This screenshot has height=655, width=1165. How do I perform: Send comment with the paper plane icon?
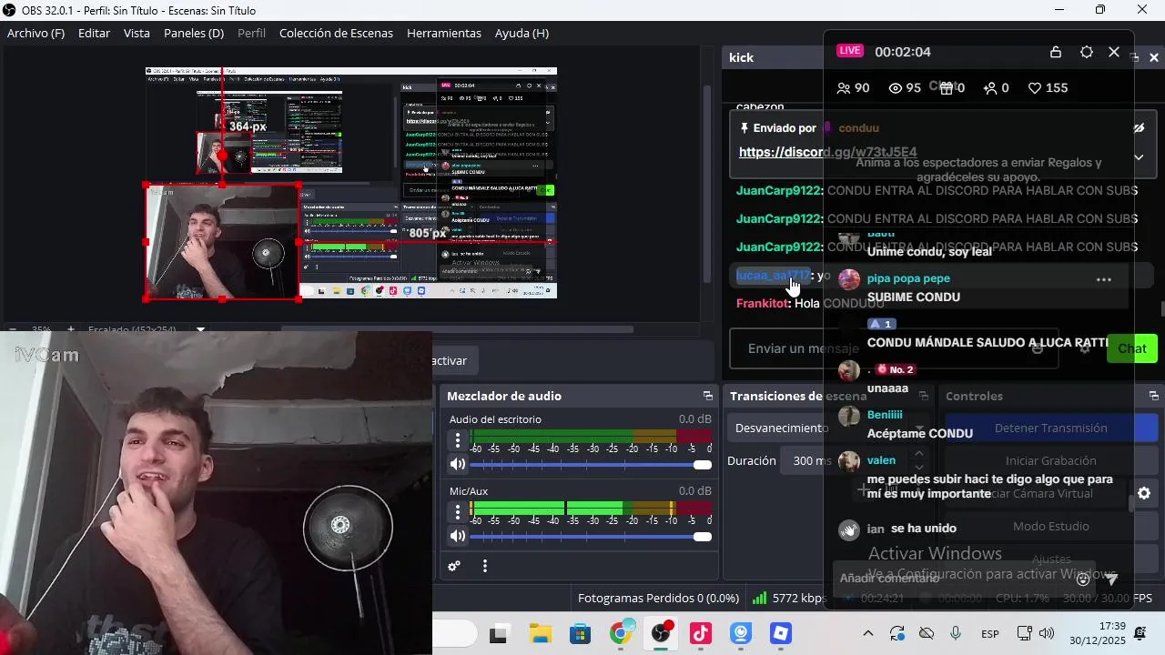[x=1110, y=579]
